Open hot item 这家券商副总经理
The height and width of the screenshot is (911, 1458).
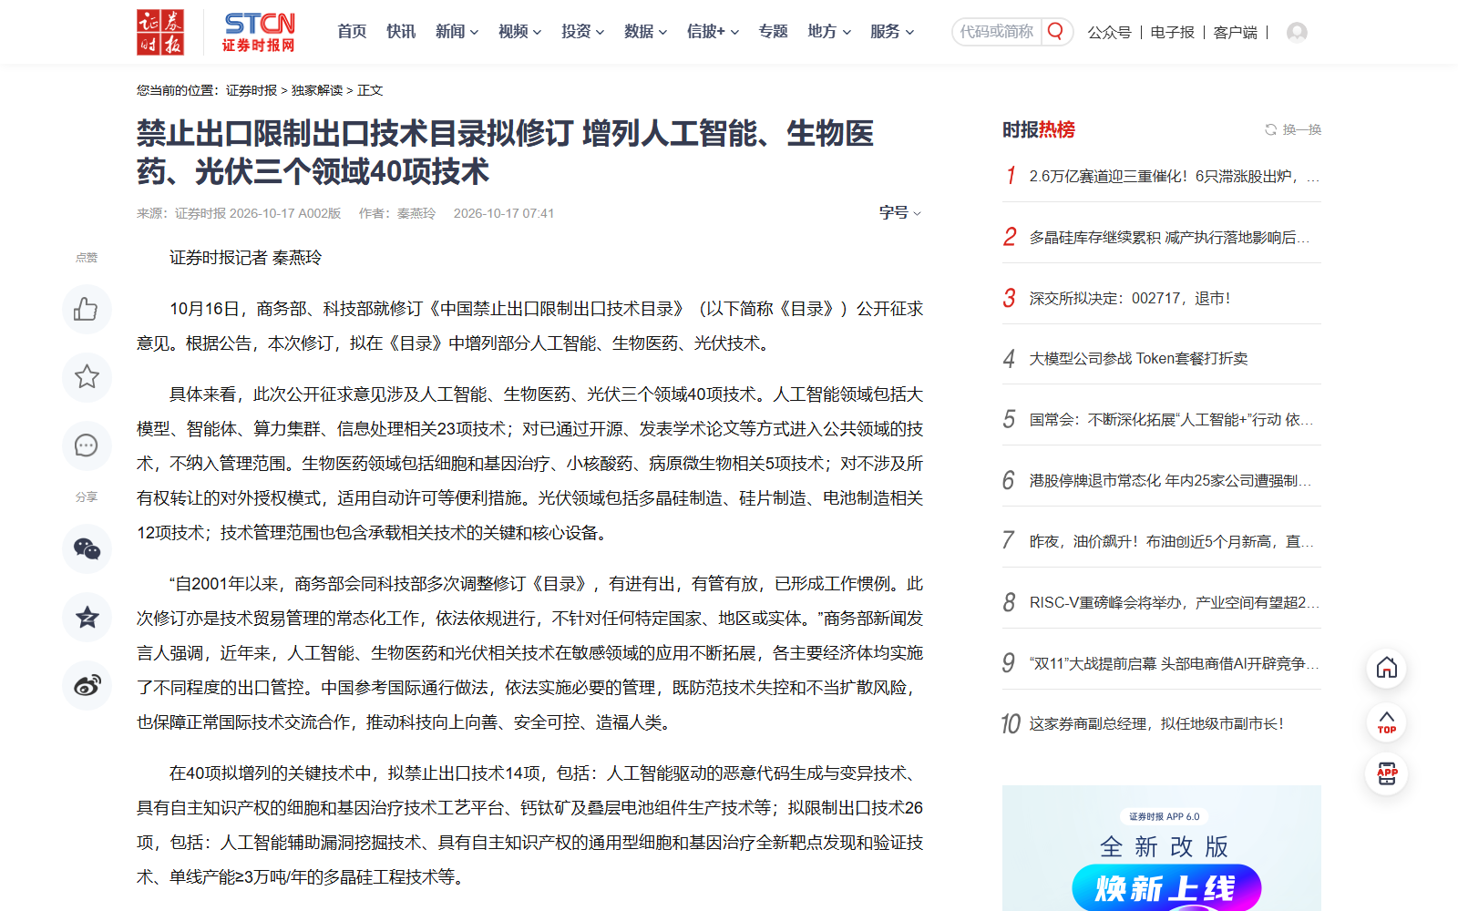click(1157, 723)
